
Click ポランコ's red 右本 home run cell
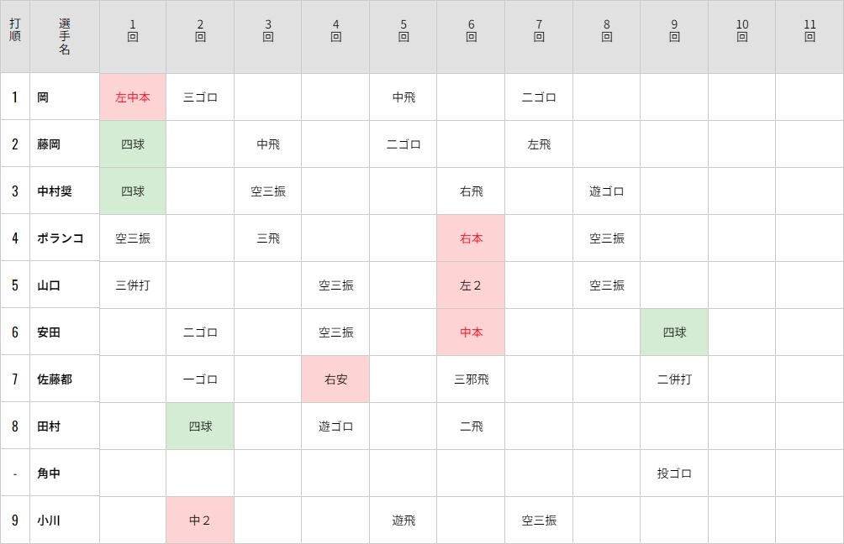(472, 238)
